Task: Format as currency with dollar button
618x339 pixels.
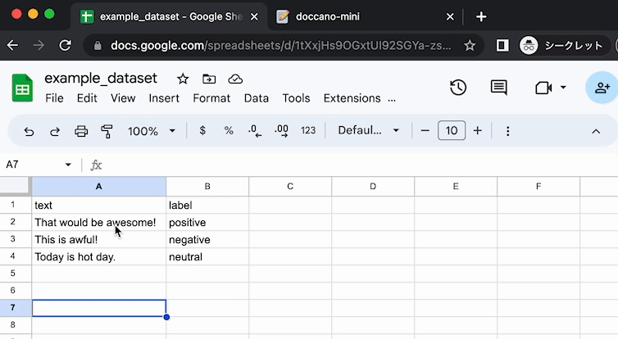Action: (x=202, y=131)
